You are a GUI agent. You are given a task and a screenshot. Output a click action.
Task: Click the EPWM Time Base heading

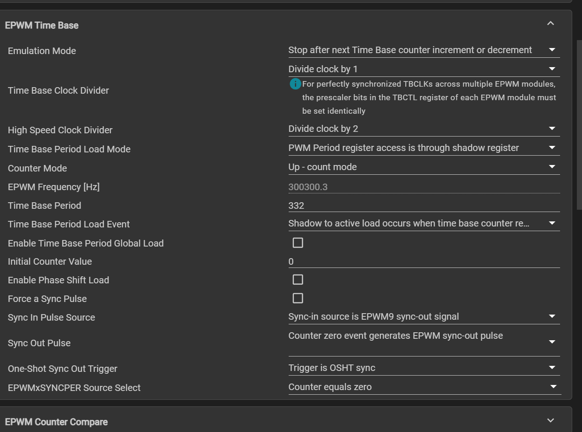(x=42, y=25)
